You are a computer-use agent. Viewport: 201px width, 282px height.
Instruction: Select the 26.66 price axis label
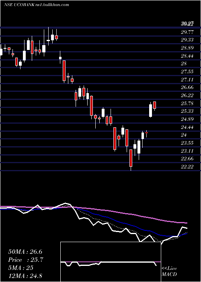(x=187, y=87)
